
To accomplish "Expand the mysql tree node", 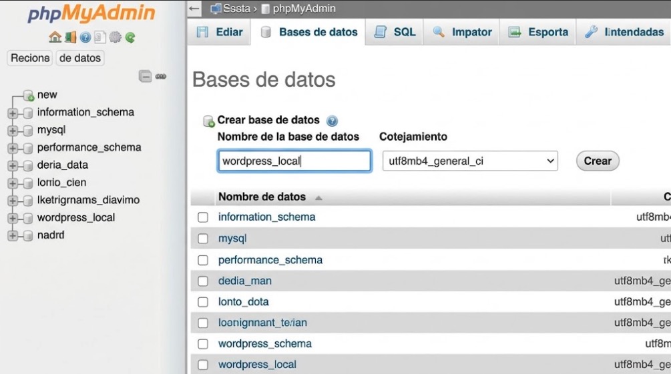I will 13,131.
